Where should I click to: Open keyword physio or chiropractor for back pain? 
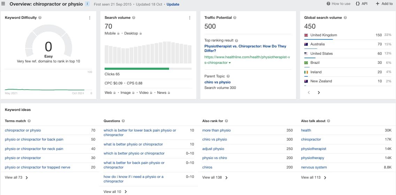pyautogui.click(x=34, y=140)
